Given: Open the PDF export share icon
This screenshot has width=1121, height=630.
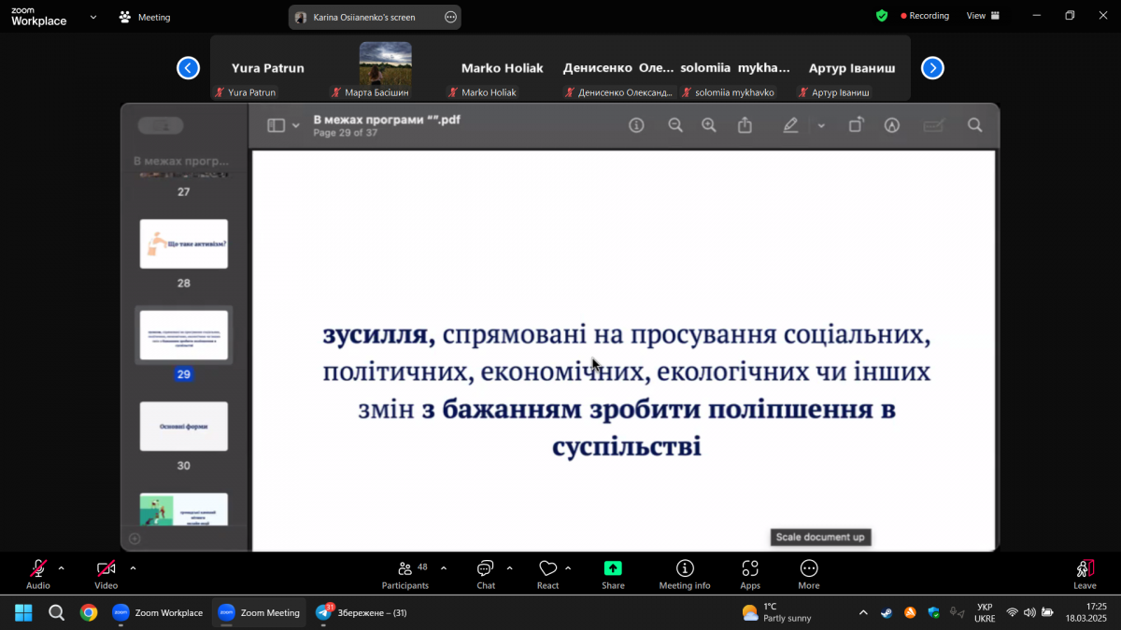Looking at the screenshot, I should (745, 124).
